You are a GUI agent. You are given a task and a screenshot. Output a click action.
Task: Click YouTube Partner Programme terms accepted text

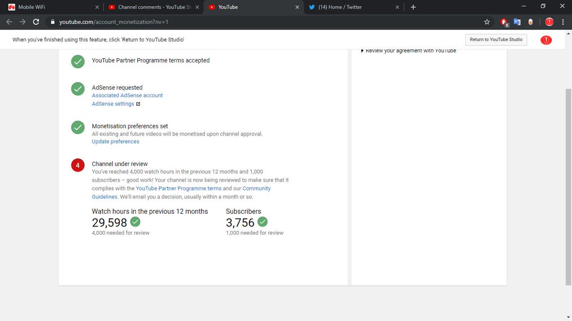[151, 61]
